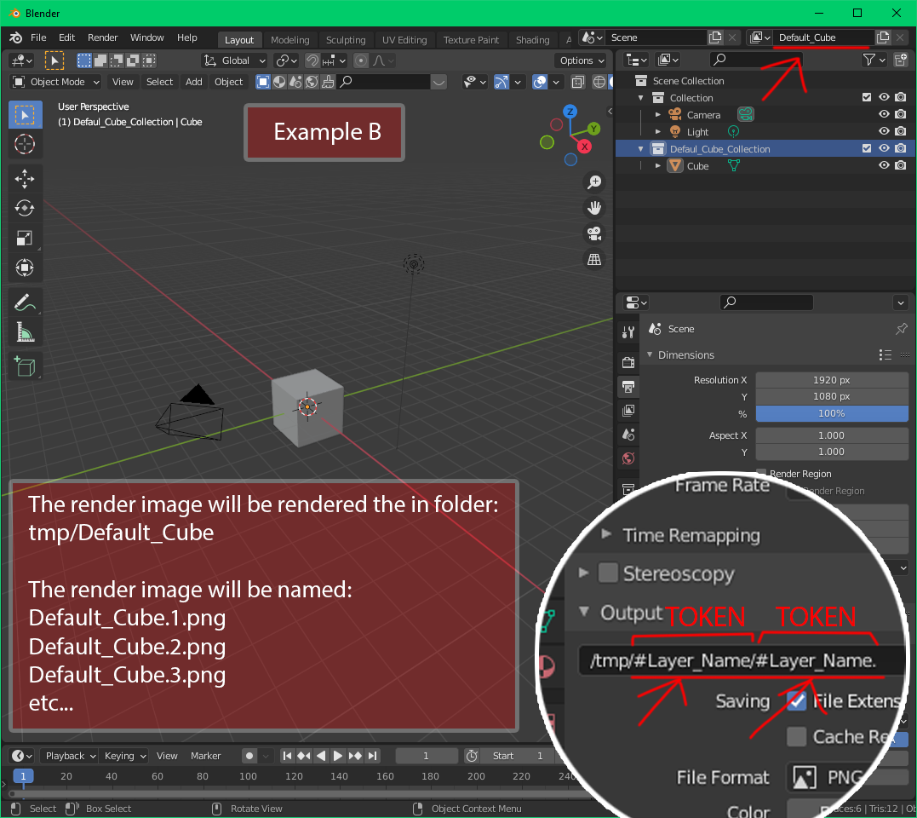The width and height of the screenshot is (917, 818).
Task: Open the Output properties tab icon
Action: tap(628, 387)
